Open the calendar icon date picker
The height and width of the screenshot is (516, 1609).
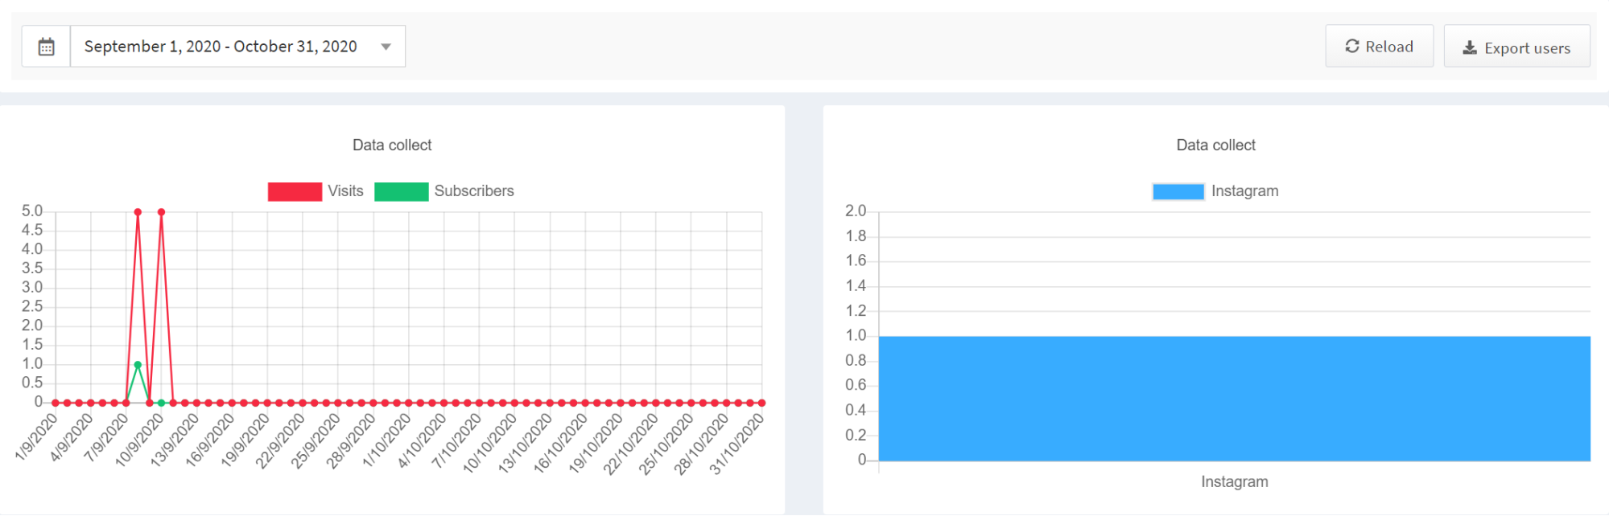[x=47, y=47]
